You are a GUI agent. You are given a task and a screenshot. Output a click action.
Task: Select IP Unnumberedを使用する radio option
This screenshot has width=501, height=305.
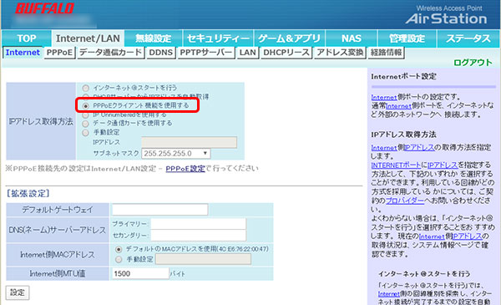(86, 114)
